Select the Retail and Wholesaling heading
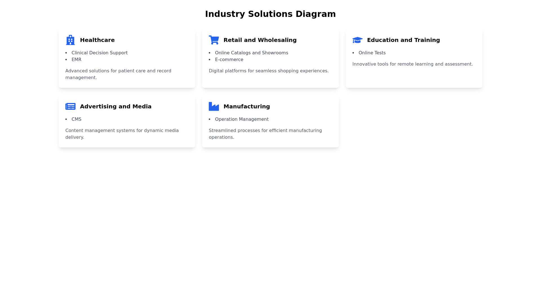The width and height of the screenshot is (541, 304). click(x=260, y=40)
